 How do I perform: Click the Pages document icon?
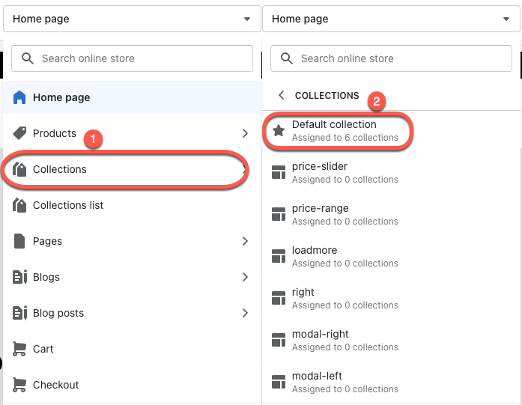[x=19, y=241]
